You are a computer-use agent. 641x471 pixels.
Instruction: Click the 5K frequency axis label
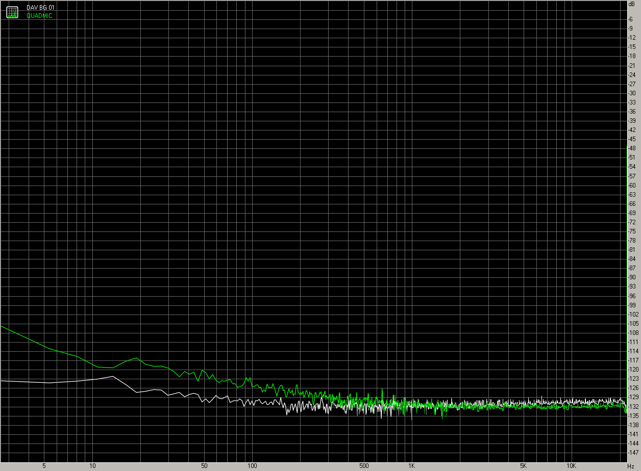(x=523, y=466)
